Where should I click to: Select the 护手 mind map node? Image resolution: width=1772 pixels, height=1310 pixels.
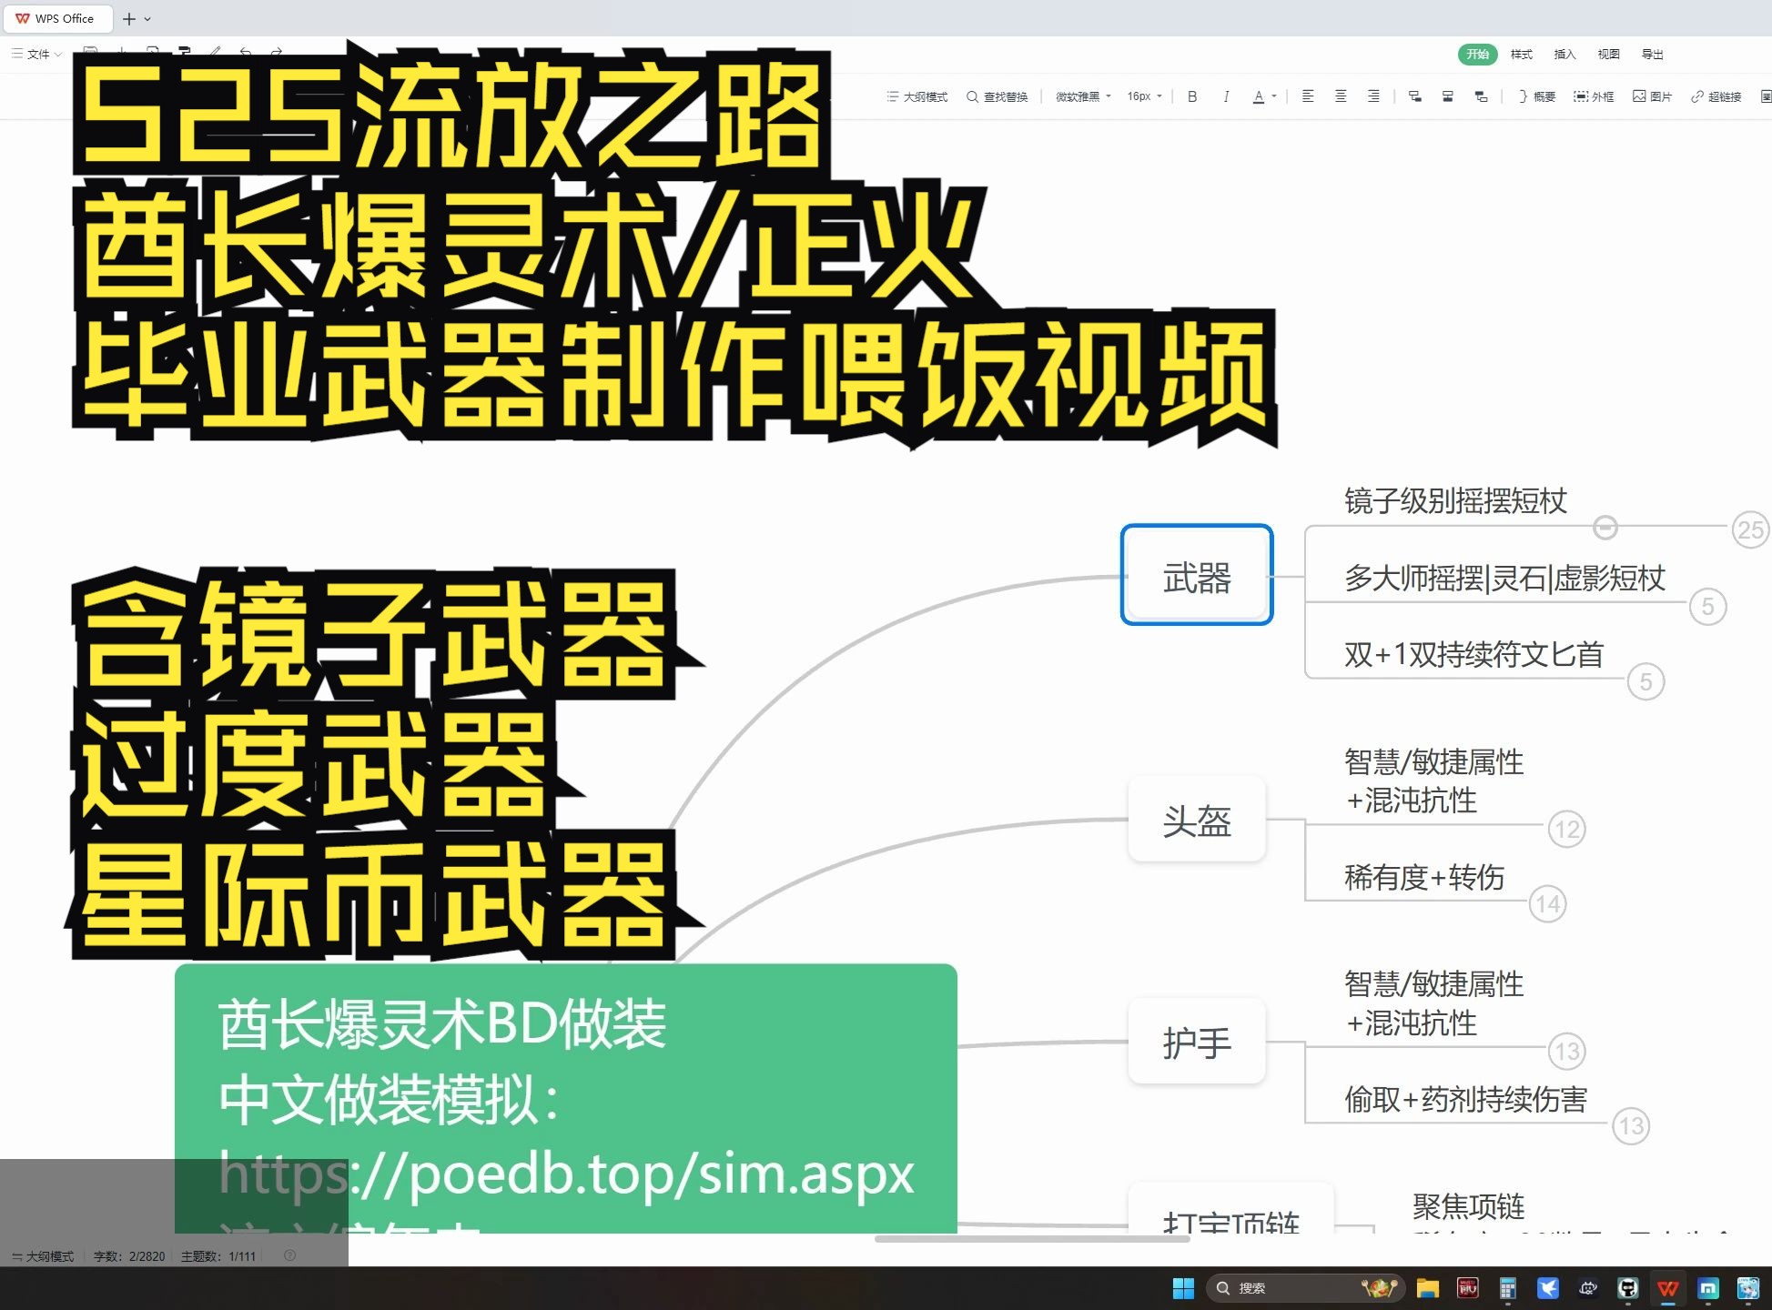1197,1041
